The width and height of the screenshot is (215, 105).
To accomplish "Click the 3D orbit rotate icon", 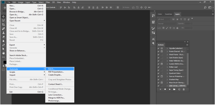I will click(x=133, y=7).
